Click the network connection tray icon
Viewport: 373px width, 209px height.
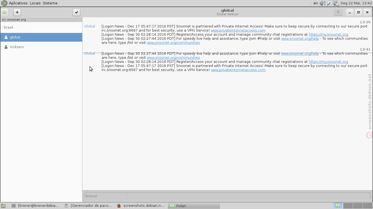[x=329, y=3]
